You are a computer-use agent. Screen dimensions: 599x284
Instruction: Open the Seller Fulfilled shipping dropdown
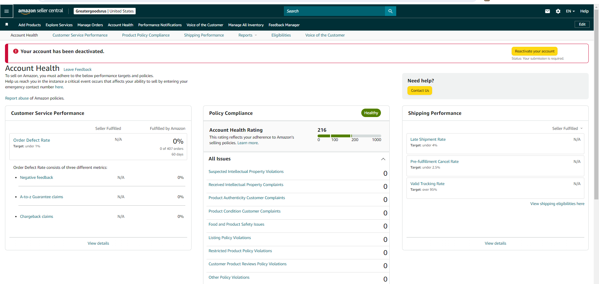[567, 129]
